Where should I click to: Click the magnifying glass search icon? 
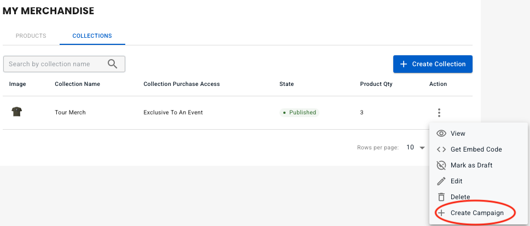tap(113, 64)
